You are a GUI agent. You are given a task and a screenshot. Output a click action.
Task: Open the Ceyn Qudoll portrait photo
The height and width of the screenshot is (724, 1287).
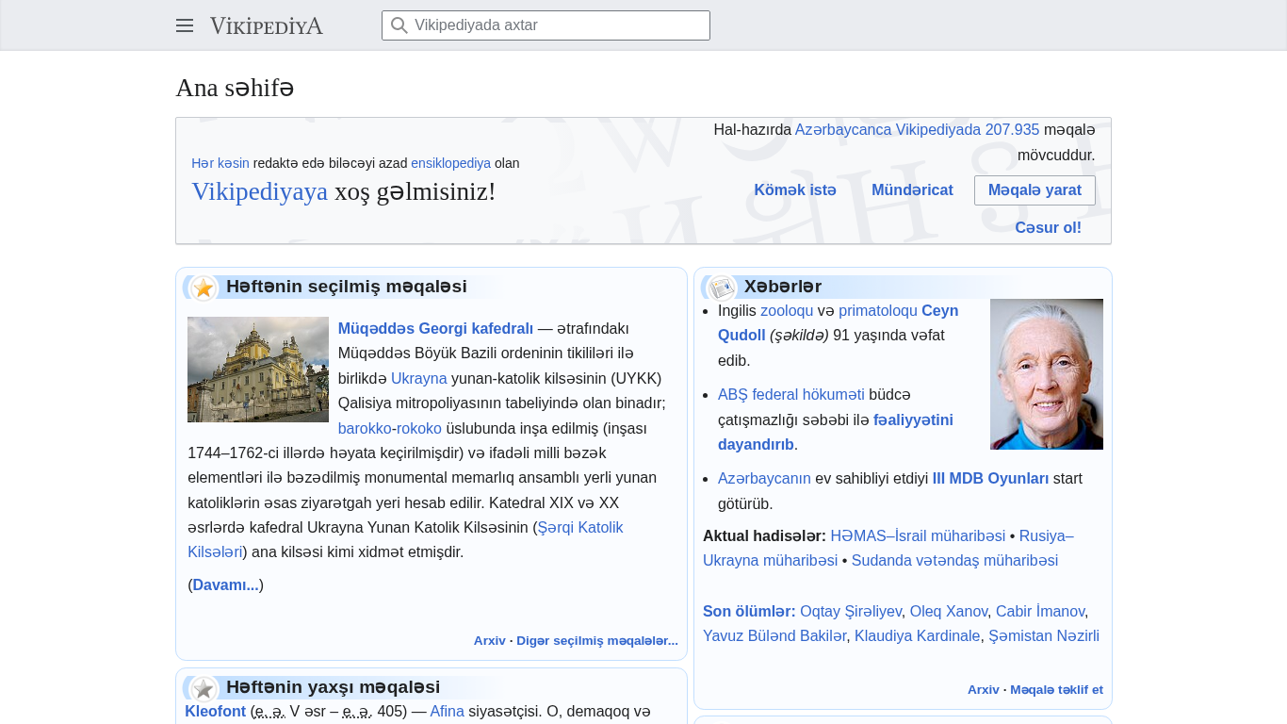(x=1047, y=374)
